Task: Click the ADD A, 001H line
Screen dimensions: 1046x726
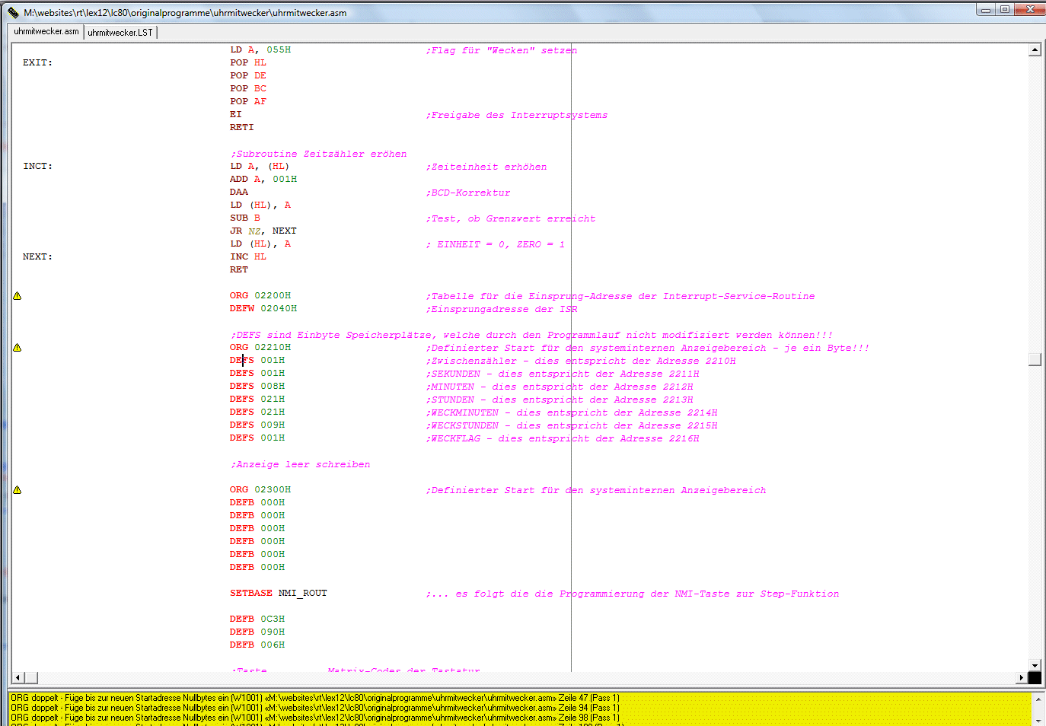Action: 263,179
